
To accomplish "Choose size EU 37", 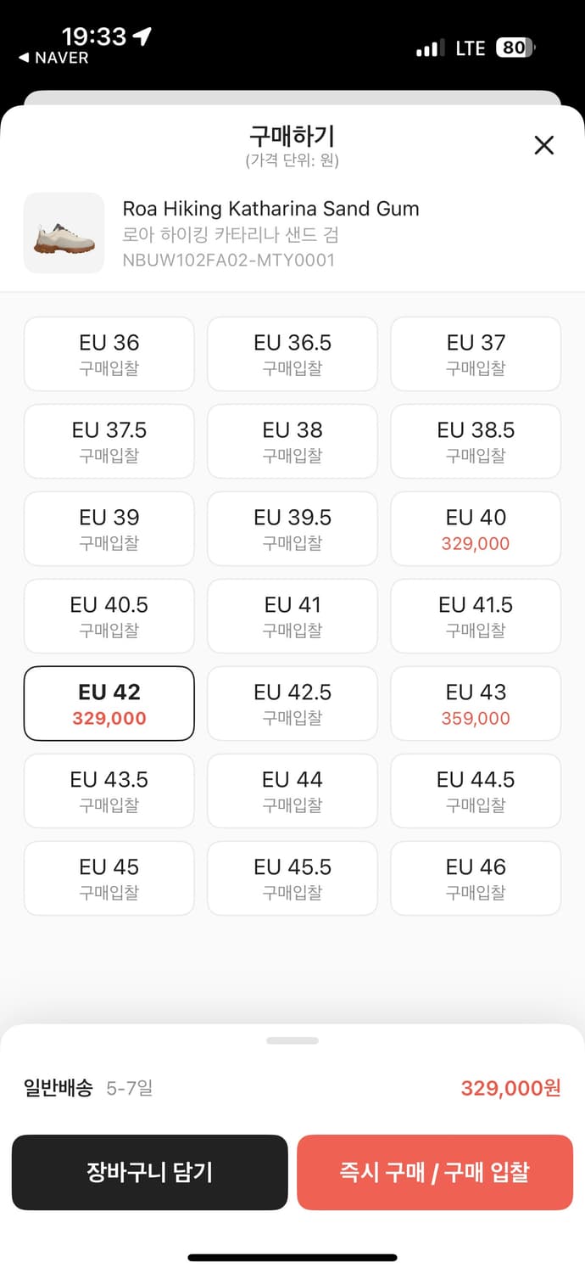I will (476, 354).
